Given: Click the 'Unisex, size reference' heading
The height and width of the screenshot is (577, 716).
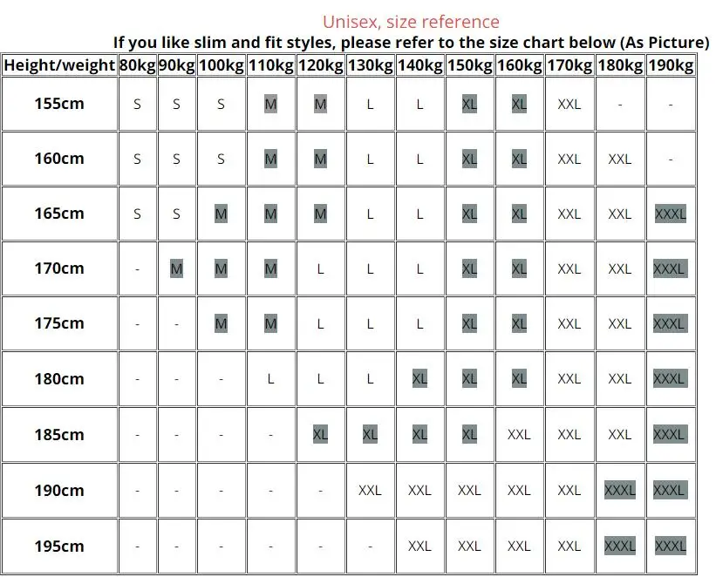Looking at the screenshot, I should coord(411,22).
